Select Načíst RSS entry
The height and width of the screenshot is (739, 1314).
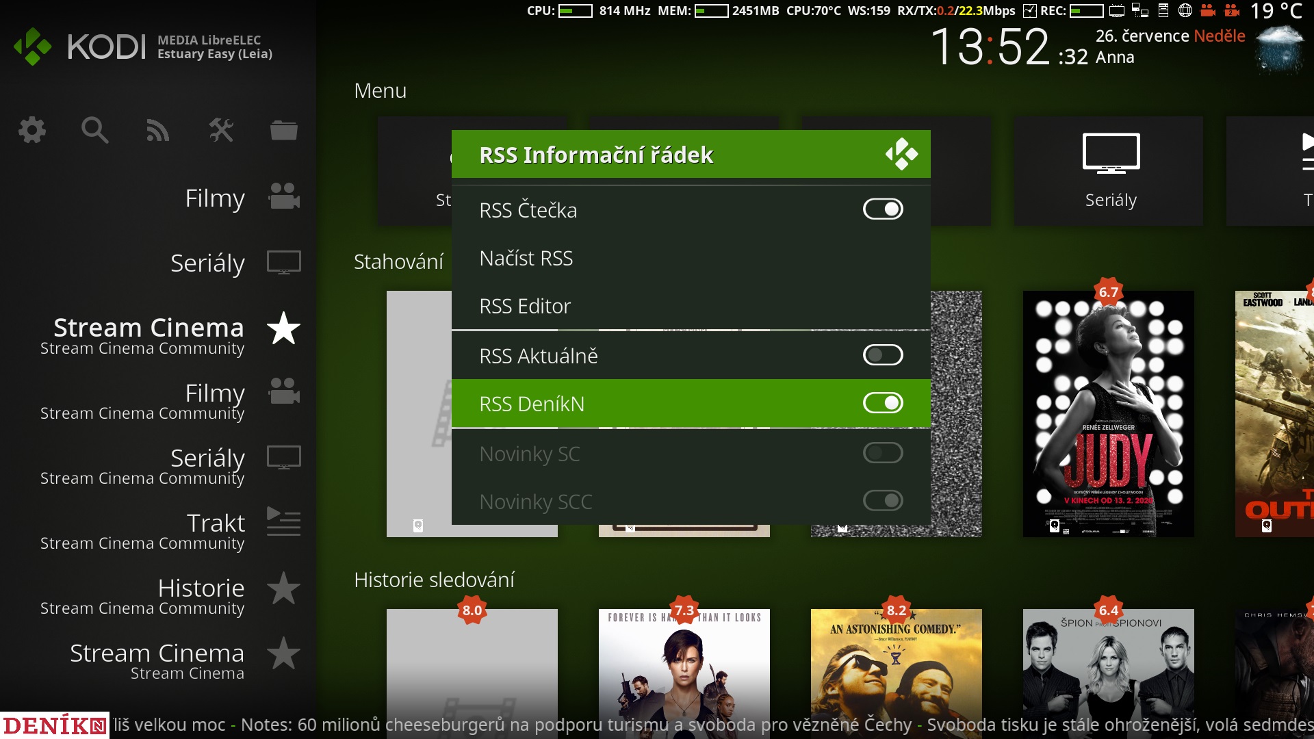[526, 259]
